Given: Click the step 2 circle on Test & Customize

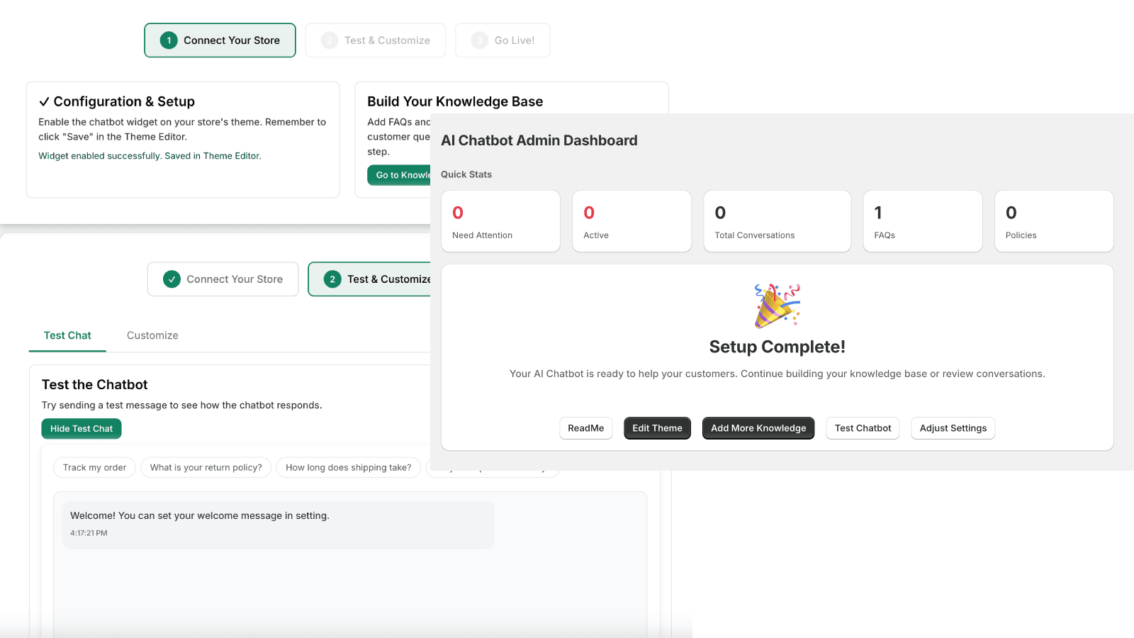Looking at the screenshot, I should pyautogui.click(x=332, y=279).
